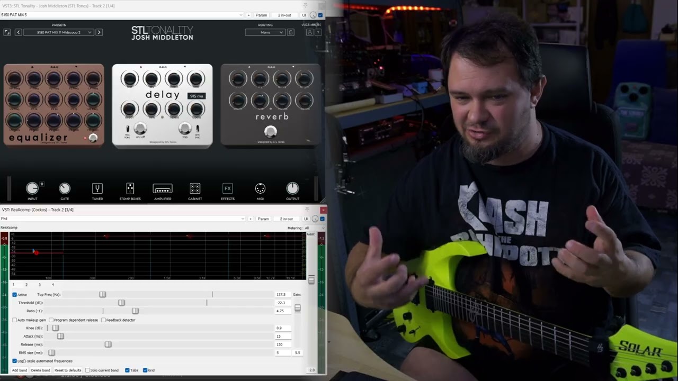Image resolution: width=678 pixels, height=381 pixels.
Task: Click the plus button next to ReaXcomp preset
Action: [251, 219]
